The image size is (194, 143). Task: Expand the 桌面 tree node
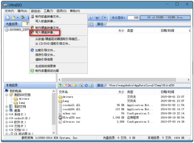(7, 110)
